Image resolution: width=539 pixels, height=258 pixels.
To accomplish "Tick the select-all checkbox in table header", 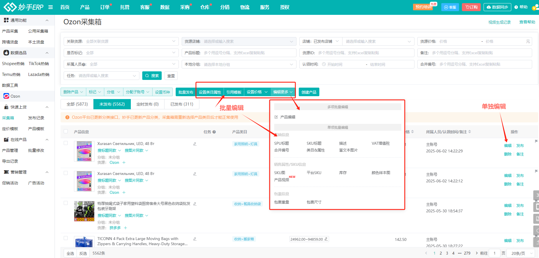I will (66, 132).
